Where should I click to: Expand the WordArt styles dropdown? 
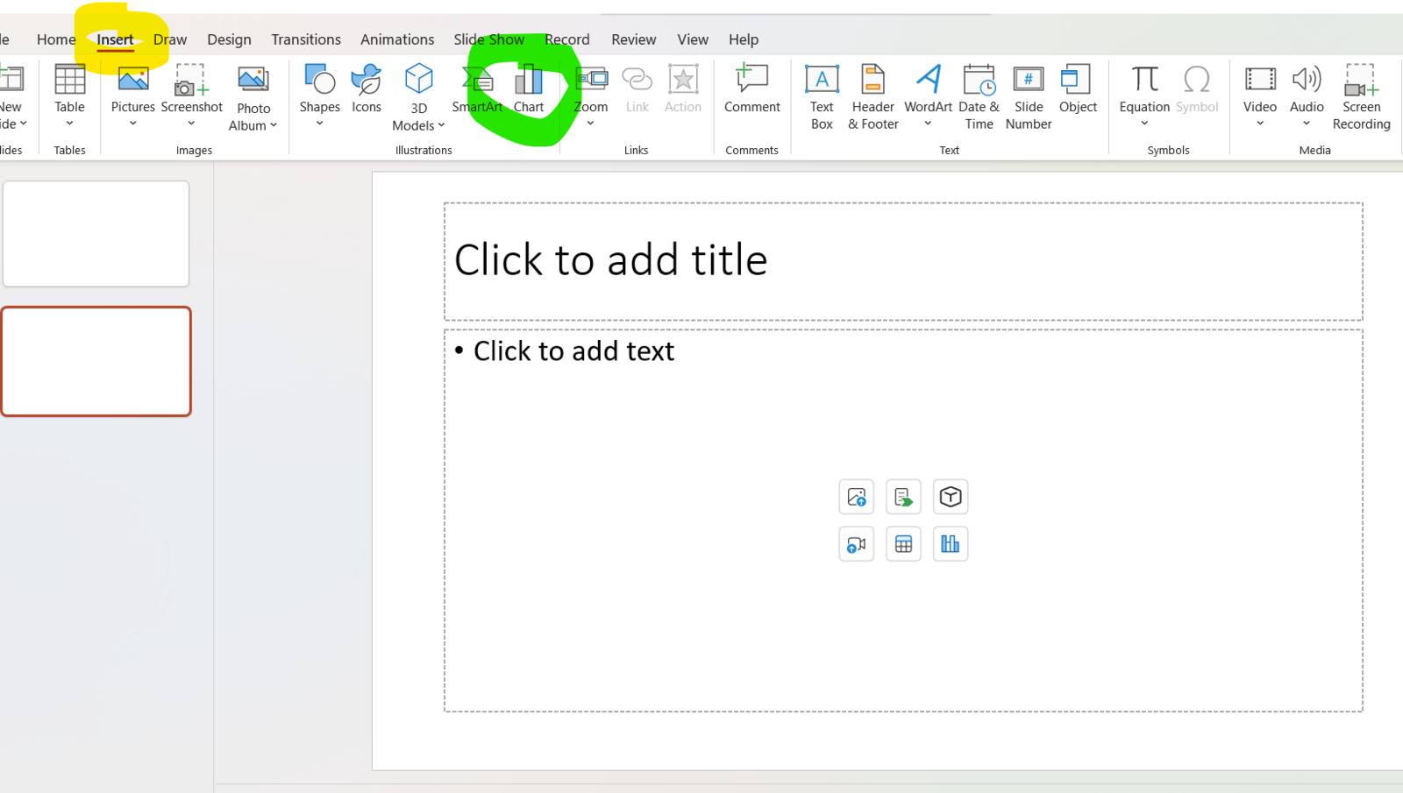pos(928,124)
